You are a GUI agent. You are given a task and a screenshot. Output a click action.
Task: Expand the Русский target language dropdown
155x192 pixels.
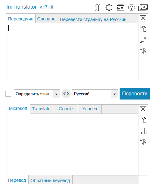95,94
